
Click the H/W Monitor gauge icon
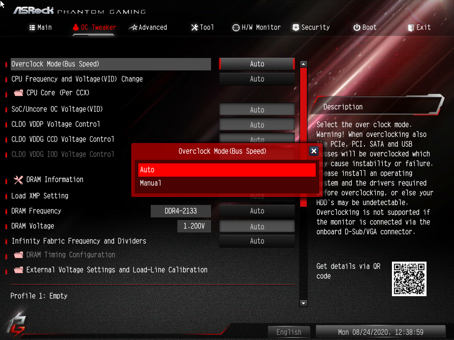(236, 27)
